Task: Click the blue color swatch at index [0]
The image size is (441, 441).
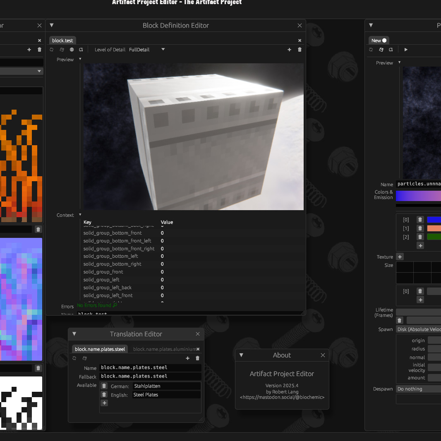Action: click(434, 220)
